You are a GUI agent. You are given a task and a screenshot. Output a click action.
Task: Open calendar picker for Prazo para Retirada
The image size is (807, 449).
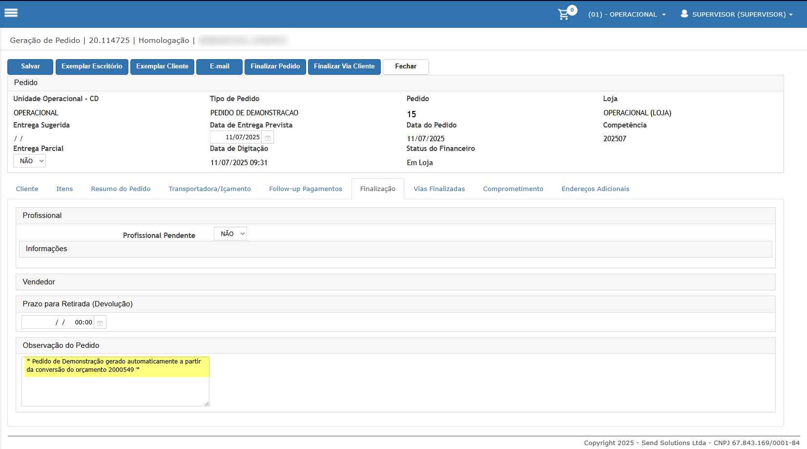(100, 323)
